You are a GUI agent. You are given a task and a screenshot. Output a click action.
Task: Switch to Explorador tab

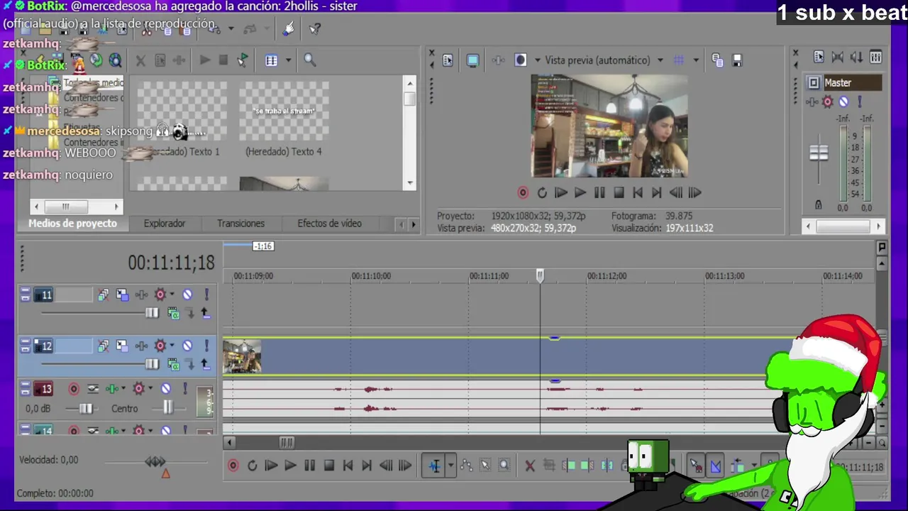tap(165, 224)
